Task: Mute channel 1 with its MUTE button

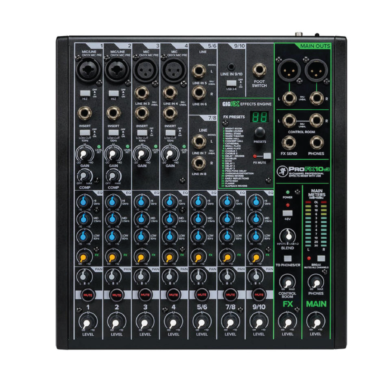Action: (x=88, y=295)
